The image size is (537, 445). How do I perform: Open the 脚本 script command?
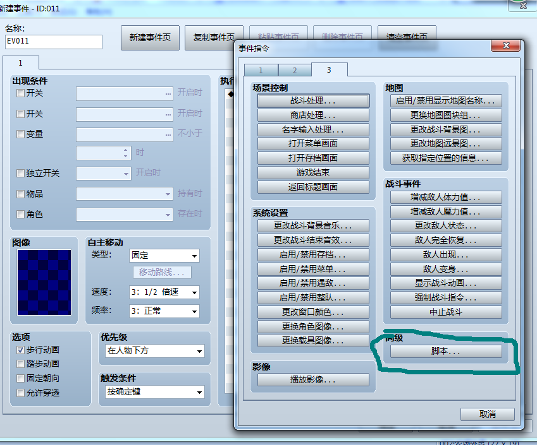(x=446, y=351)
